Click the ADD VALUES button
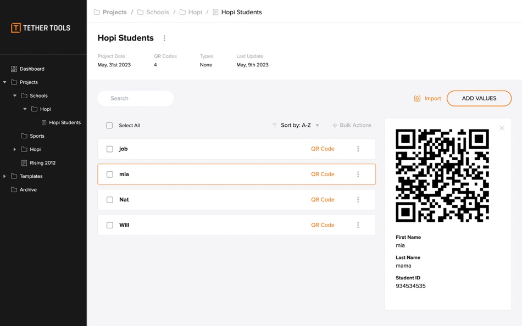Viewport: 522px width, 326px height. coord(479,98)
